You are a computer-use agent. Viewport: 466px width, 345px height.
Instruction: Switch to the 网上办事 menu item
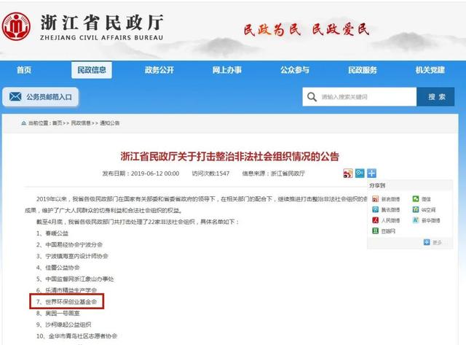point(227,70)
